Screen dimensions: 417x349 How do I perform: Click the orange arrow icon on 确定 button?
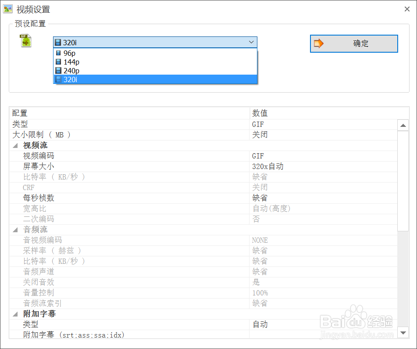[x=319, y=43]
